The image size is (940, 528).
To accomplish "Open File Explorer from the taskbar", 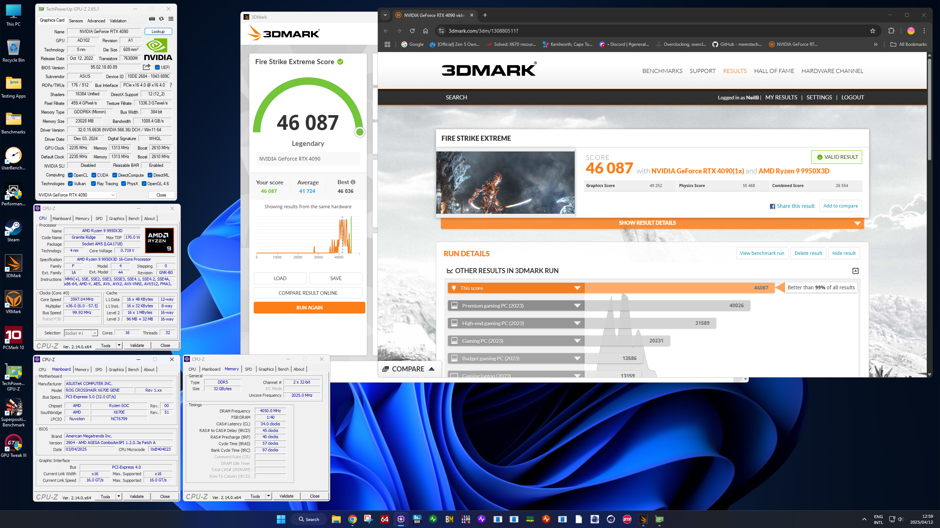I will tap(336, 519).
